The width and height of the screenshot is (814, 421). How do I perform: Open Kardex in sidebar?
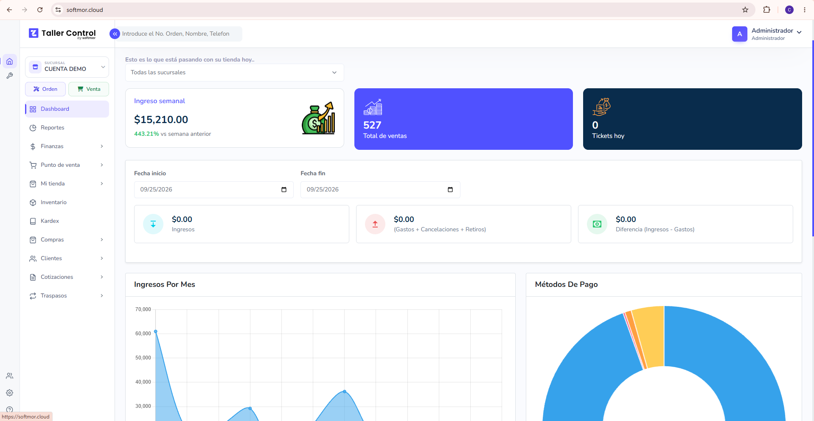pyautogui.click(x=67, y=221)
